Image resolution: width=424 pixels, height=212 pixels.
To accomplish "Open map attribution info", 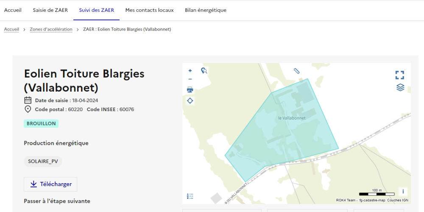I will tap(403, 191).
